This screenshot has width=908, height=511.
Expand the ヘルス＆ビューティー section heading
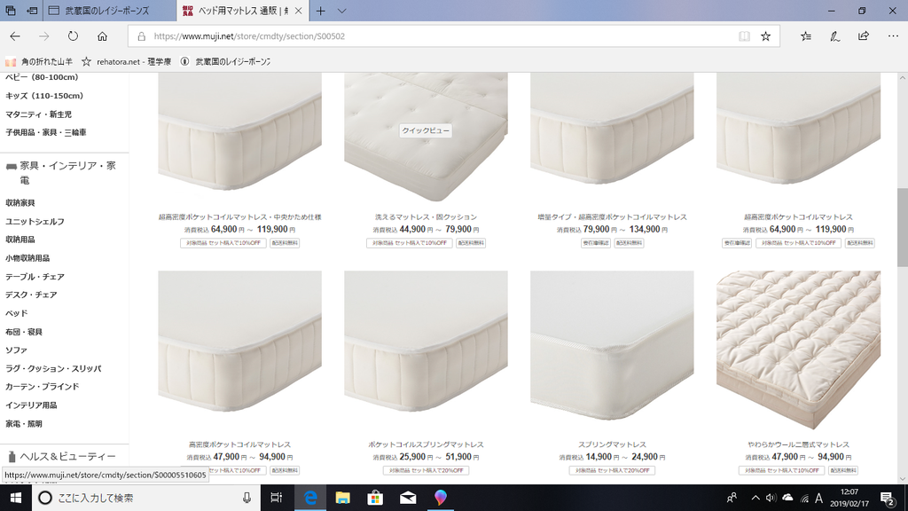[x=61, y=457]
